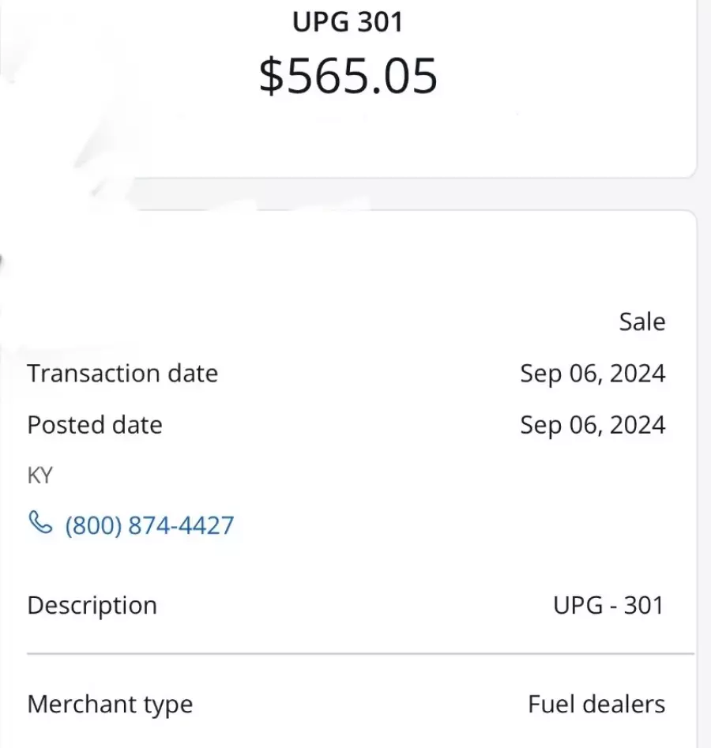Tap the phone handset icon
Screen dimensions: 711x748
pos(40,522)
